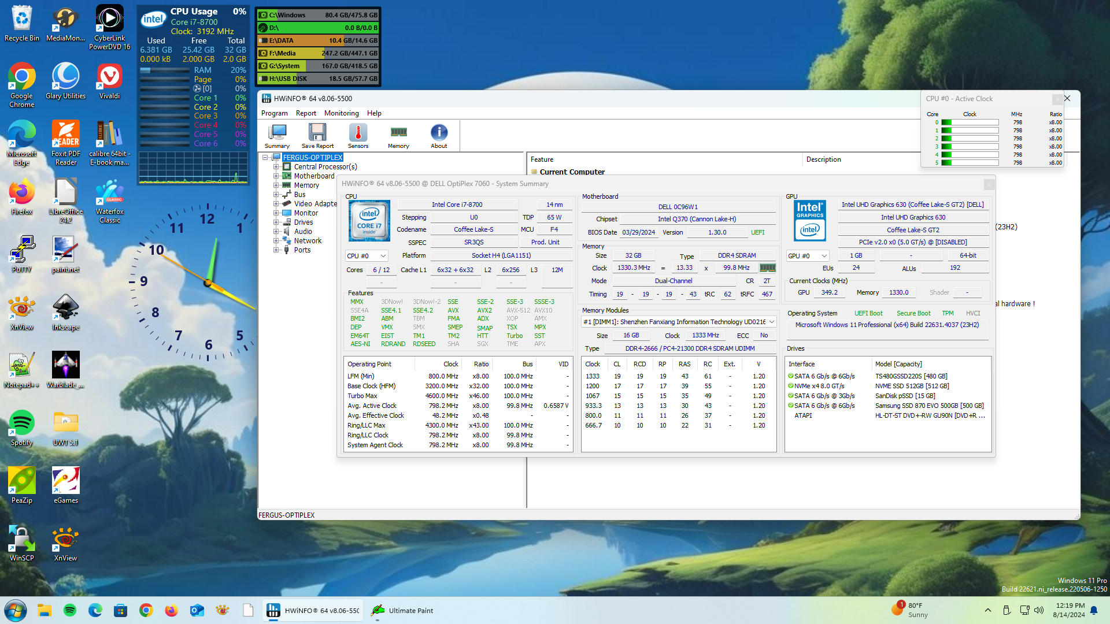Click the Feature column header
1110x624 pixels.
pyautogui.click(x=542, y=159)
